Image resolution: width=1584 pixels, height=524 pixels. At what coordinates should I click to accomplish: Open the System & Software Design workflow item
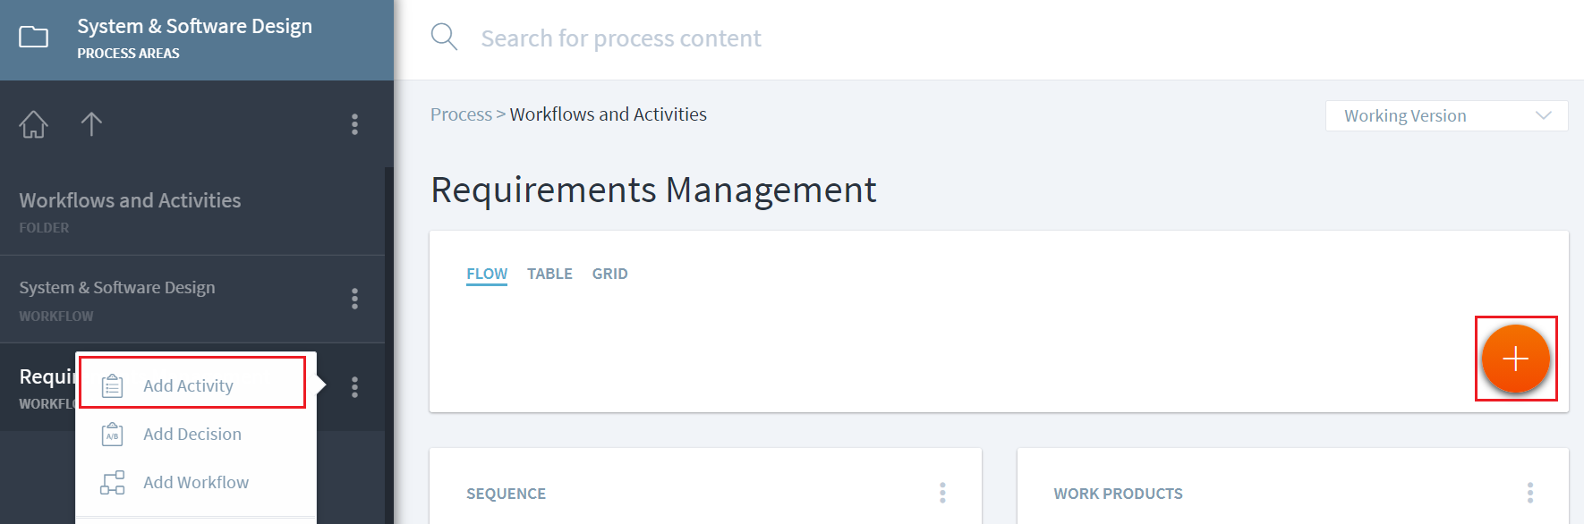click(117, 288)
